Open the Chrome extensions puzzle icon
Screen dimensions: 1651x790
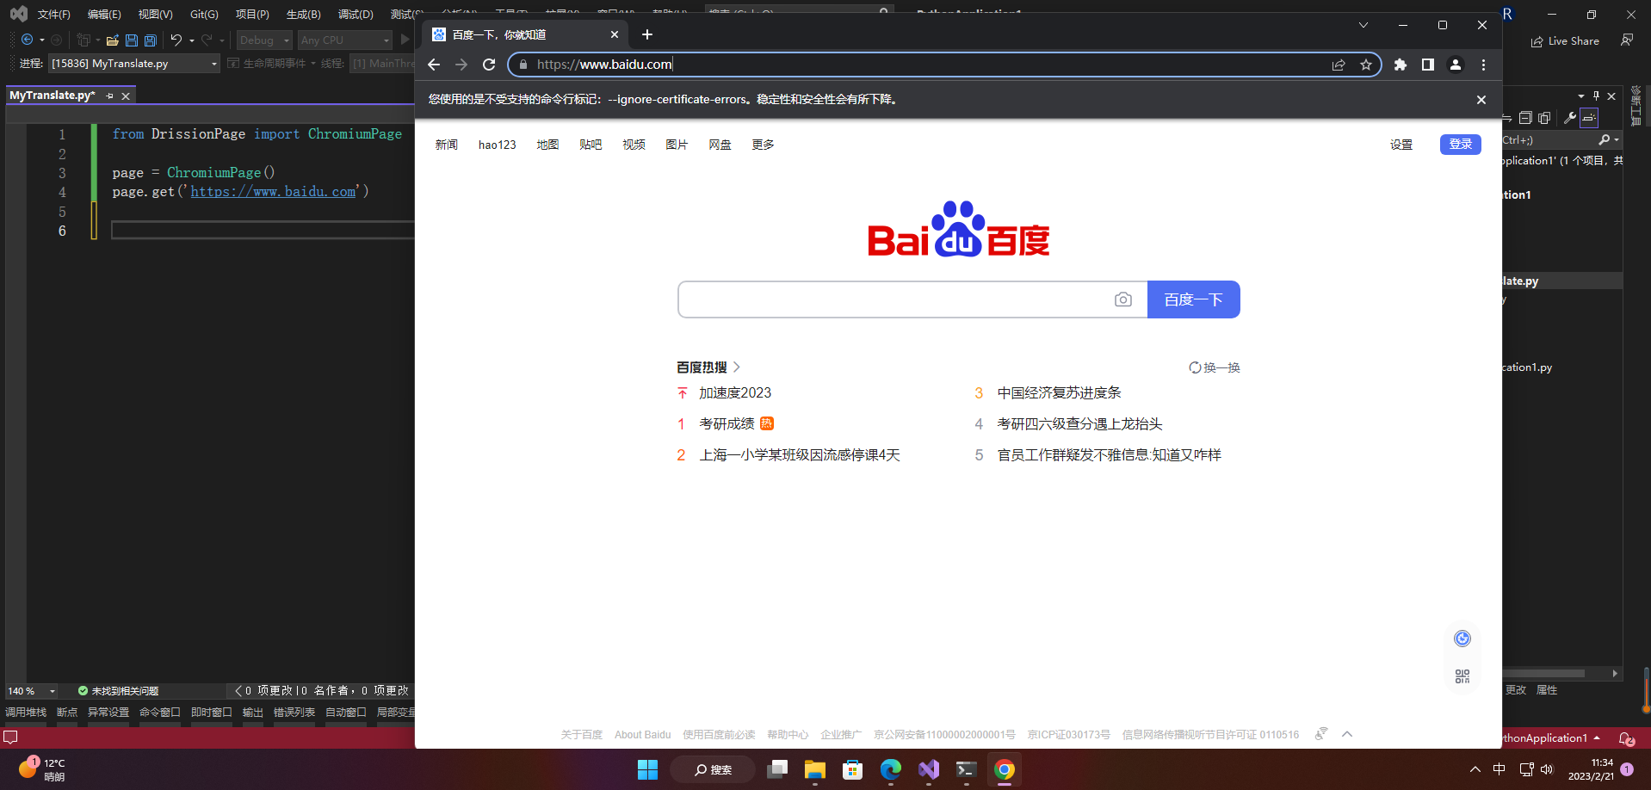click(x=1401, y=65)
